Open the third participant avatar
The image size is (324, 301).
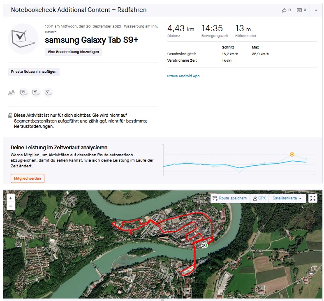(49, 92)
